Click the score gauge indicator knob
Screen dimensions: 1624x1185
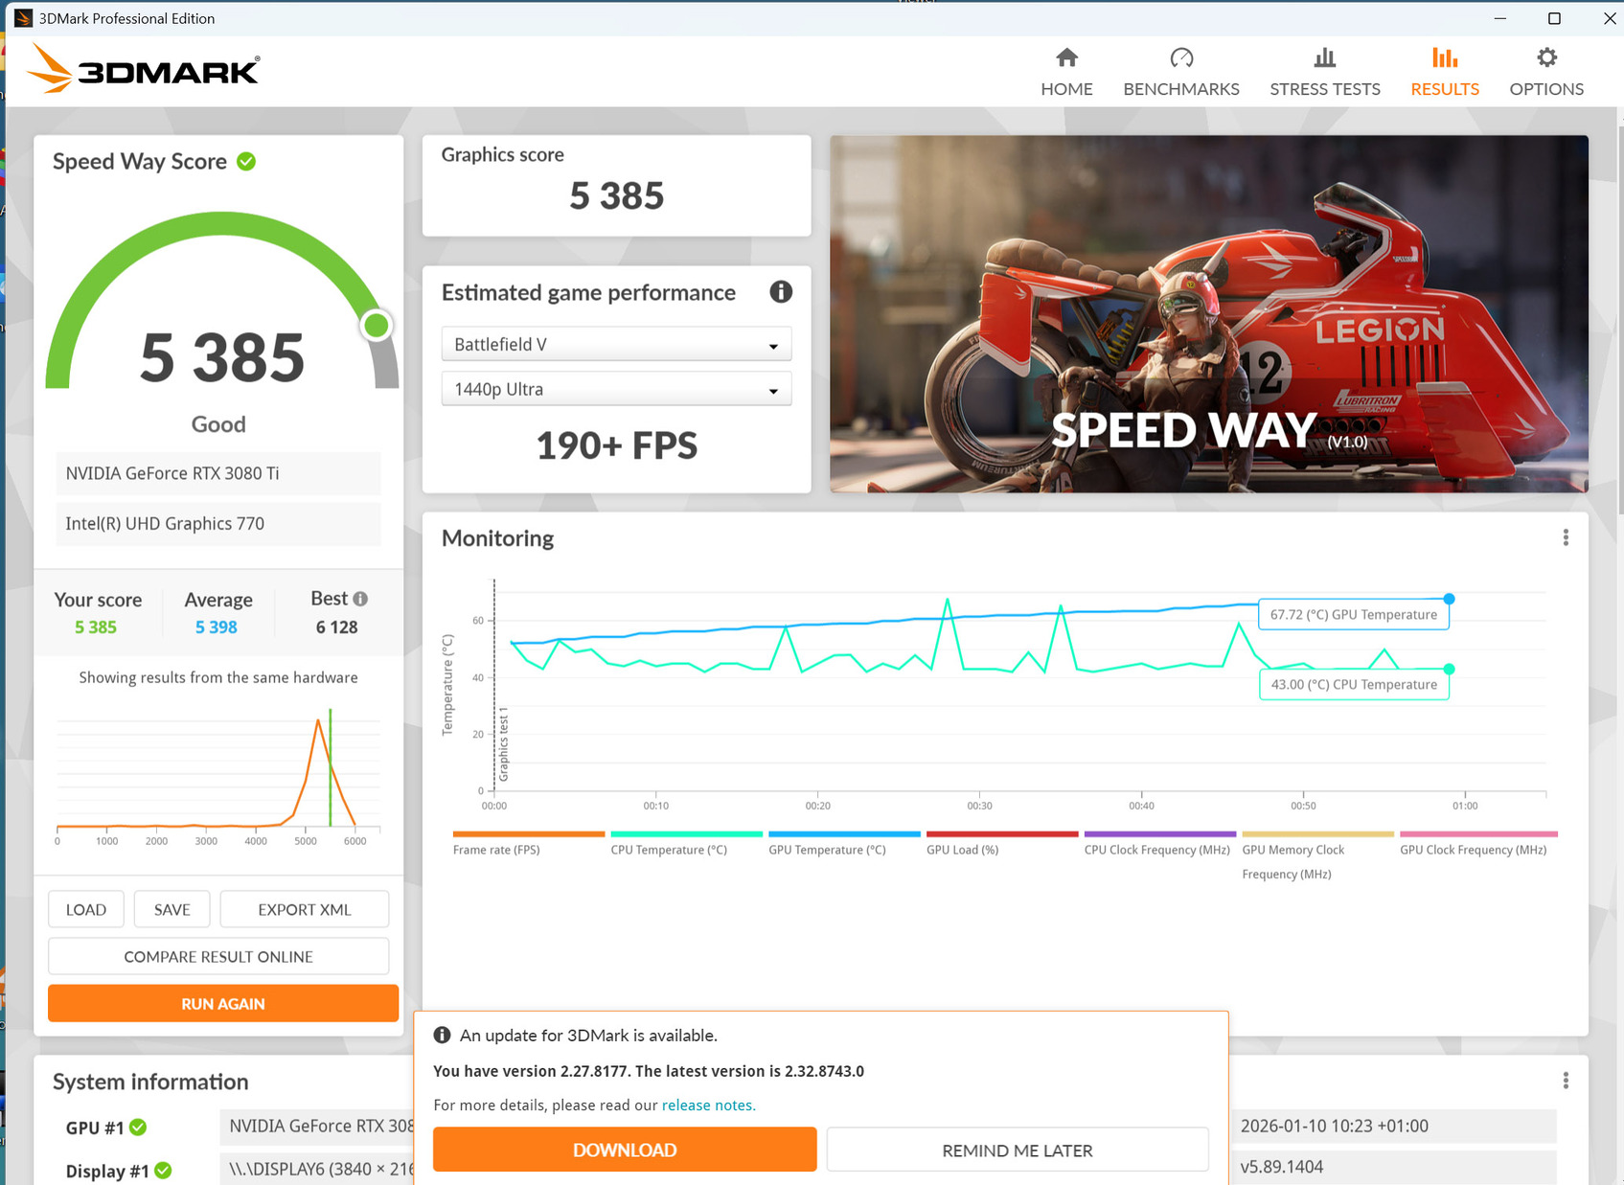377,326
